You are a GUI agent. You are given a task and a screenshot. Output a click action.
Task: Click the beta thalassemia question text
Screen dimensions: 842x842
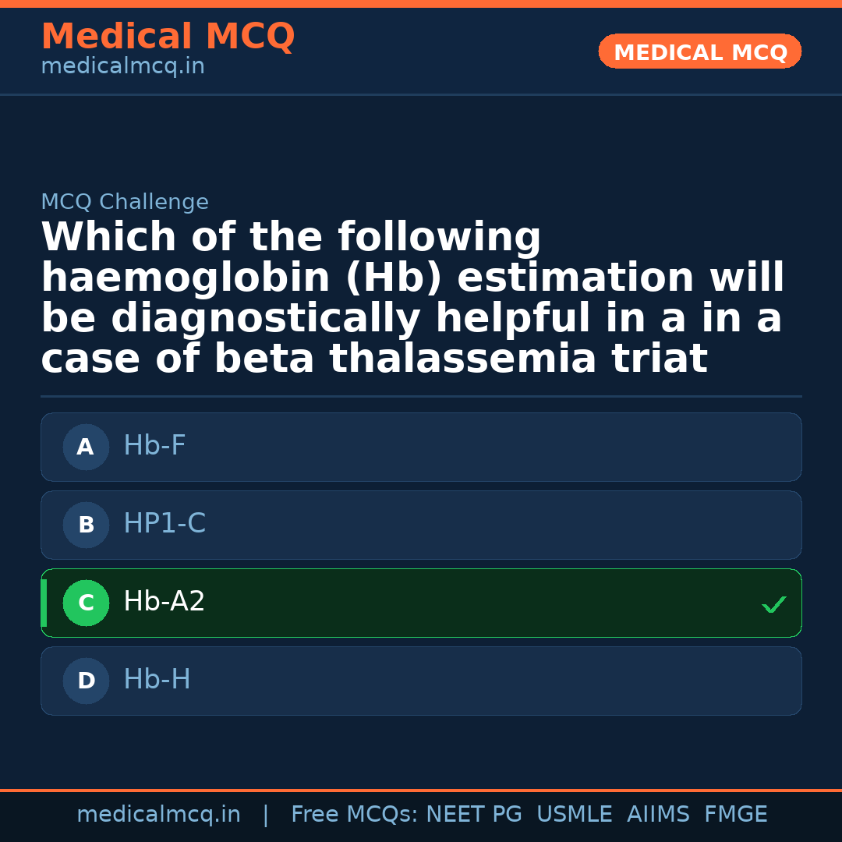(412, 299)
